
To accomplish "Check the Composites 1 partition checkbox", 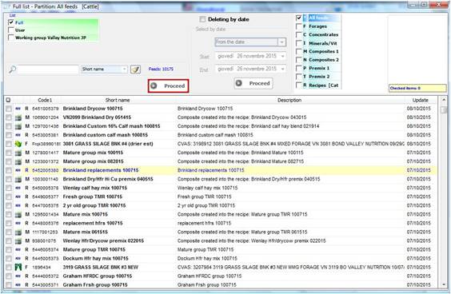I will click(298, 51).
